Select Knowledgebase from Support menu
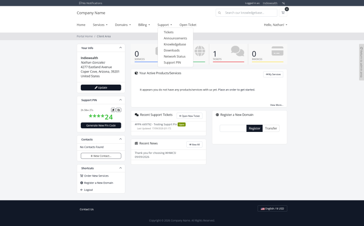Image resolution: width=364 pixels, height=226 pixels. pos(175,44)
